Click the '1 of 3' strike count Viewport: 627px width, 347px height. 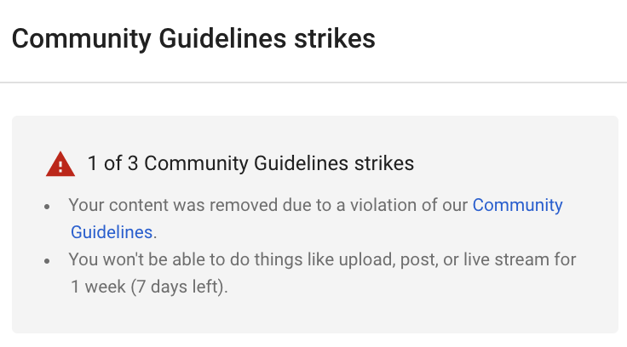click(x=112, y=163)
